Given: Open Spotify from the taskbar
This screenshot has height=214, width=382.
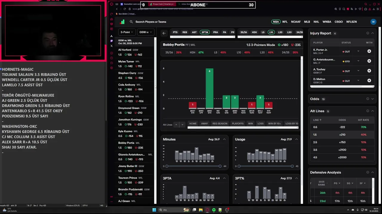Looking at the screenshot, I should click(x=214, y=210).
